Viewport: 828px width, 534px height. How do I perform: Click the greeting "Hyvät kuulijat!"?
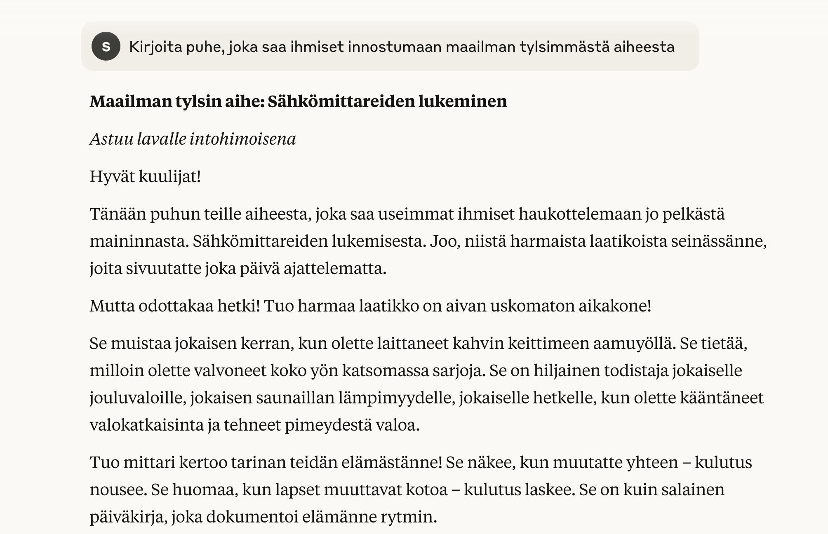point(145,176)
